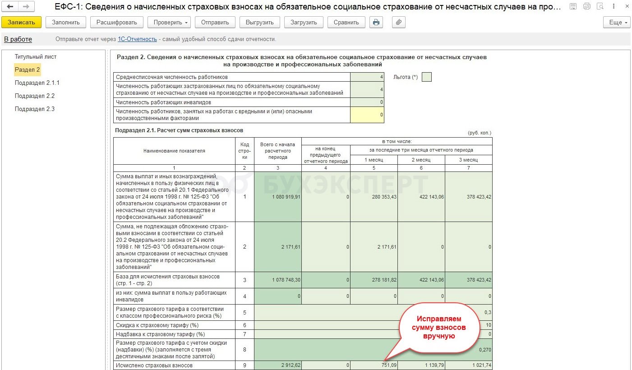Open the В работе status link
The image size is (632, 370).
(18, 39)
